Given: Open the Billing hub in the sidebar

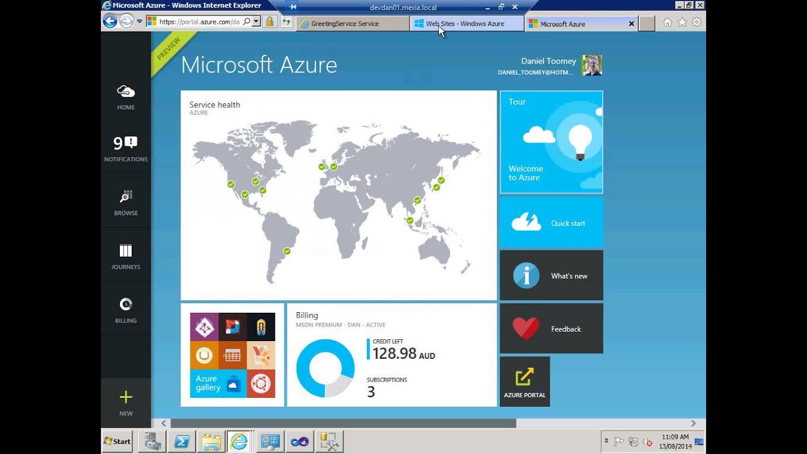Looking at the screenshot, I should pos(125,311).
